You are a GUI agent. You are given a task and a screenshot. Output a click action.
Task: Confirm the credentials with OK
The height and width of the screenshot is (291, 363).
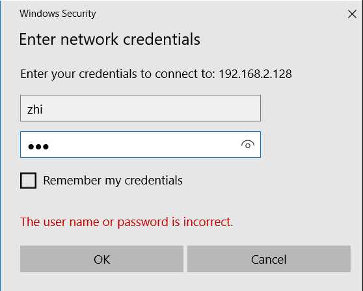[101, 259]
